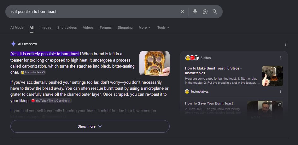
Task: Go to the Videos tab
Action: click(88, 27)
